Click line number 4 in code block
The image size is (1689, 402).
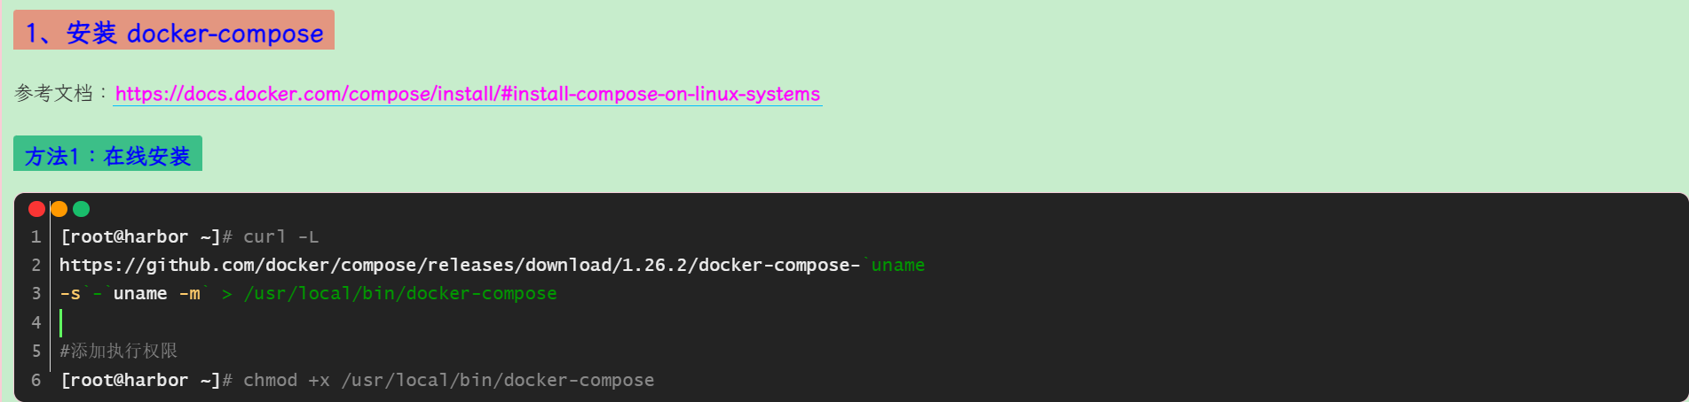[x=36, y=322]
